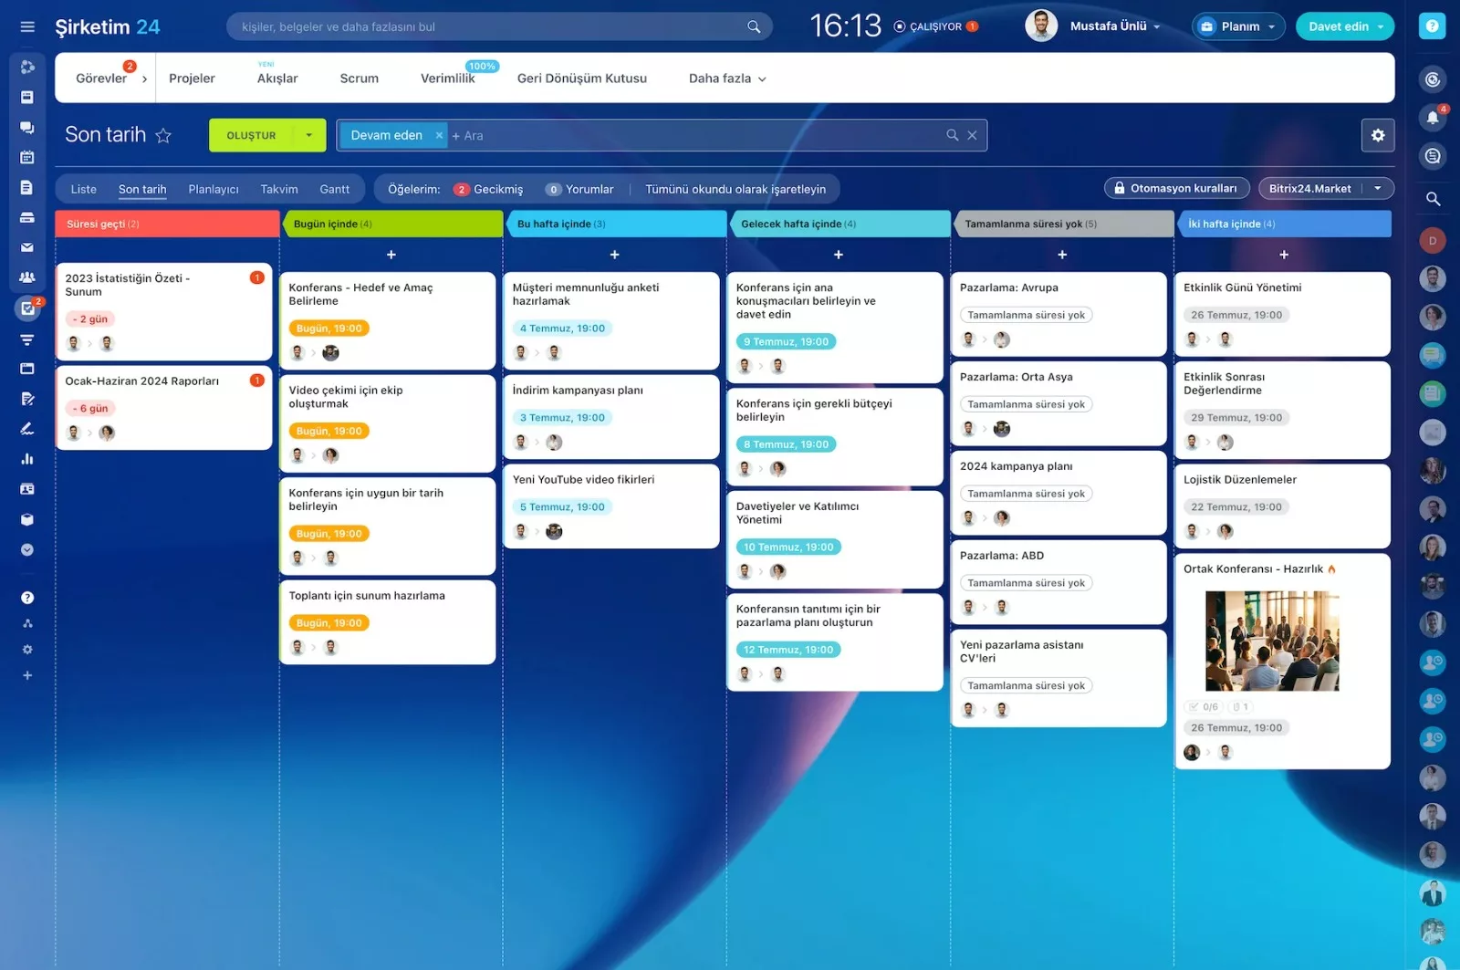Add a task in the Bugün içinde column
Screen dimensions: 1460x970
[391, 255]
